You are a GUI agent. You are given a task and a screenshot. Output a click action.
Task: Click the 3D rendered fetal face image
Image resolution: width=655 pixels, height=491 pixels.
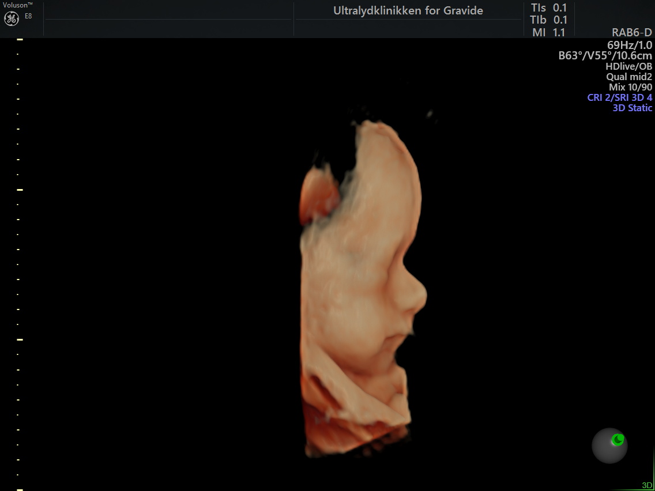pos(363,288)
